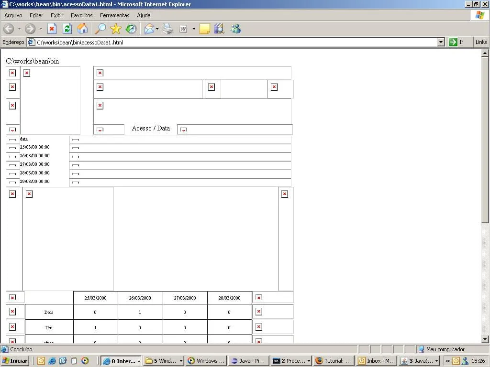Image resolution: width=490 pixels, height=367 pixels.
Task: Go to the Home page
Action: click(82, 29)
